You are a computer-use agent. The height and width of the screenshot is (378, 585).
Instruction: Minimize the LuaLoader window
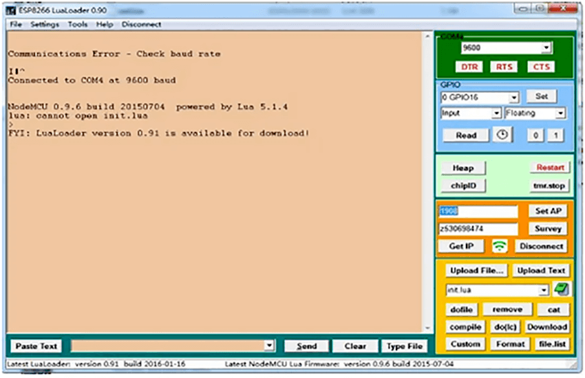pyautogui.click(x=523, y=8)
